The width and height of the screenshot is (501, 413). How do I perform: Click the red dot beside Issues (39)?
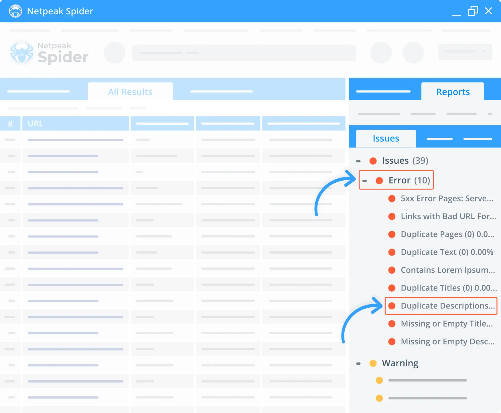coord(373,161)
